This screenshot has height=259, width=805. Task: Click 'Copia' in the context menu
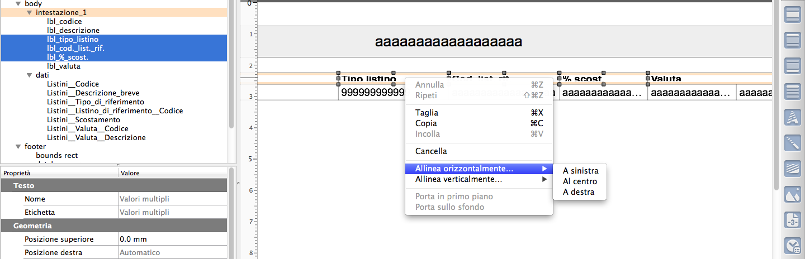pyautogui.click(x=426, y=123)
